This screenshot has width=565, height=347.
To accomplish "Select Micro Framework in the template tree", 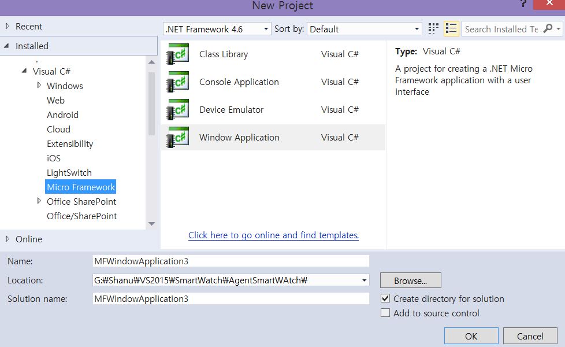I will (x=81, y=187).
